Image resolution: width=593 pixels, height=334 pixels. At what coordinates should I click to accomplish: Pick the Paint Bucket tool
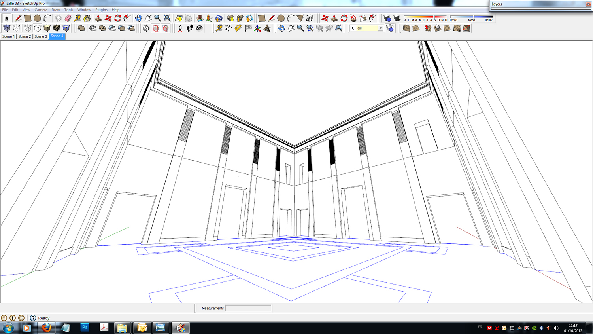pos(87,18)
